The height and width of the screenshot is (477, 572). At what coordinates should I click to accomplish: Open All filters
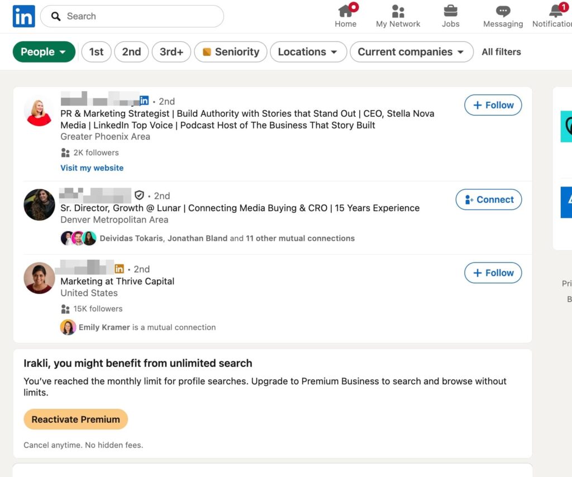(501, 51)
